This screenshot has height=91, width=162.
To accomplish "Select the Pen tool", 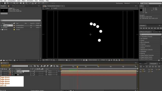I will (24, 3).
